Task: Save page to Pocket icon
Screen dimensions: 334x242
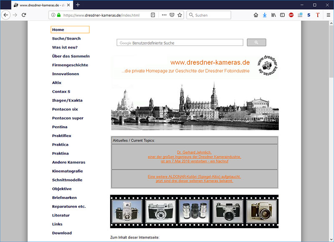Action: click(172, 15)
